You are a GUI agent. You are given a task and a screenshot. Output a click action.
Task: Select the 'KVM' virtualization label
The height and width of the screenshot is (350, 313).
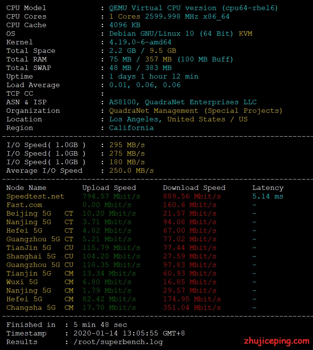(246, 34)
